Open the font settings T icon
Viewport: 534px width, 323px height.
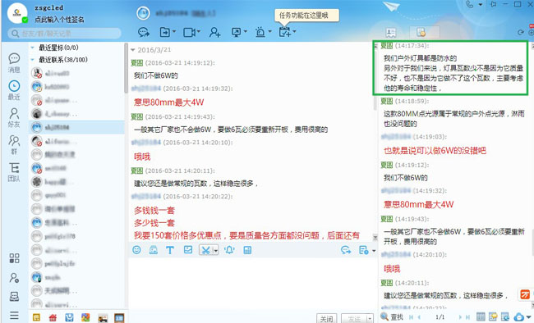pos(169,250)
